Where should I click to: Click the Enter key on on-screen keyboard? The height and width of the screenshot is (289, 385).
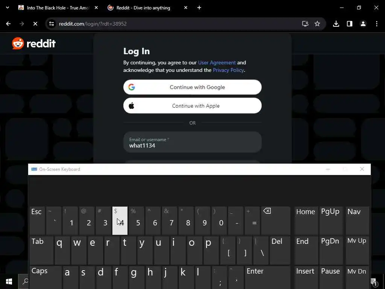pos(267,278)
